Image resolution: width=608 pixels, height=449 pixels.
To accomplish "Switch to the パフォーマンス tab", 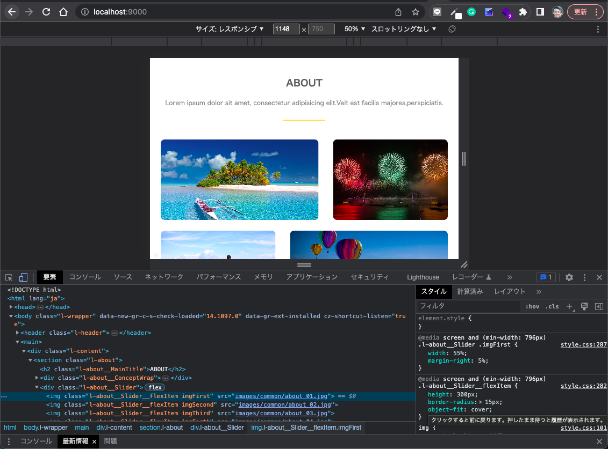I will [219, 277].
